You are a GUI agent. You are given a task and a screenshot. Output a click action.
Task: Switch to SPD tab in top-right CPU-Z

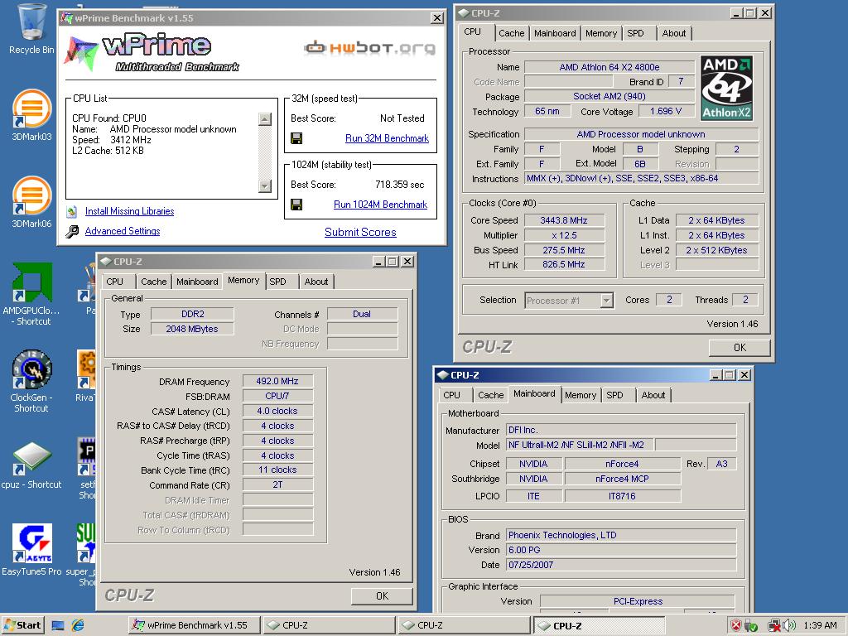(635, 33)
